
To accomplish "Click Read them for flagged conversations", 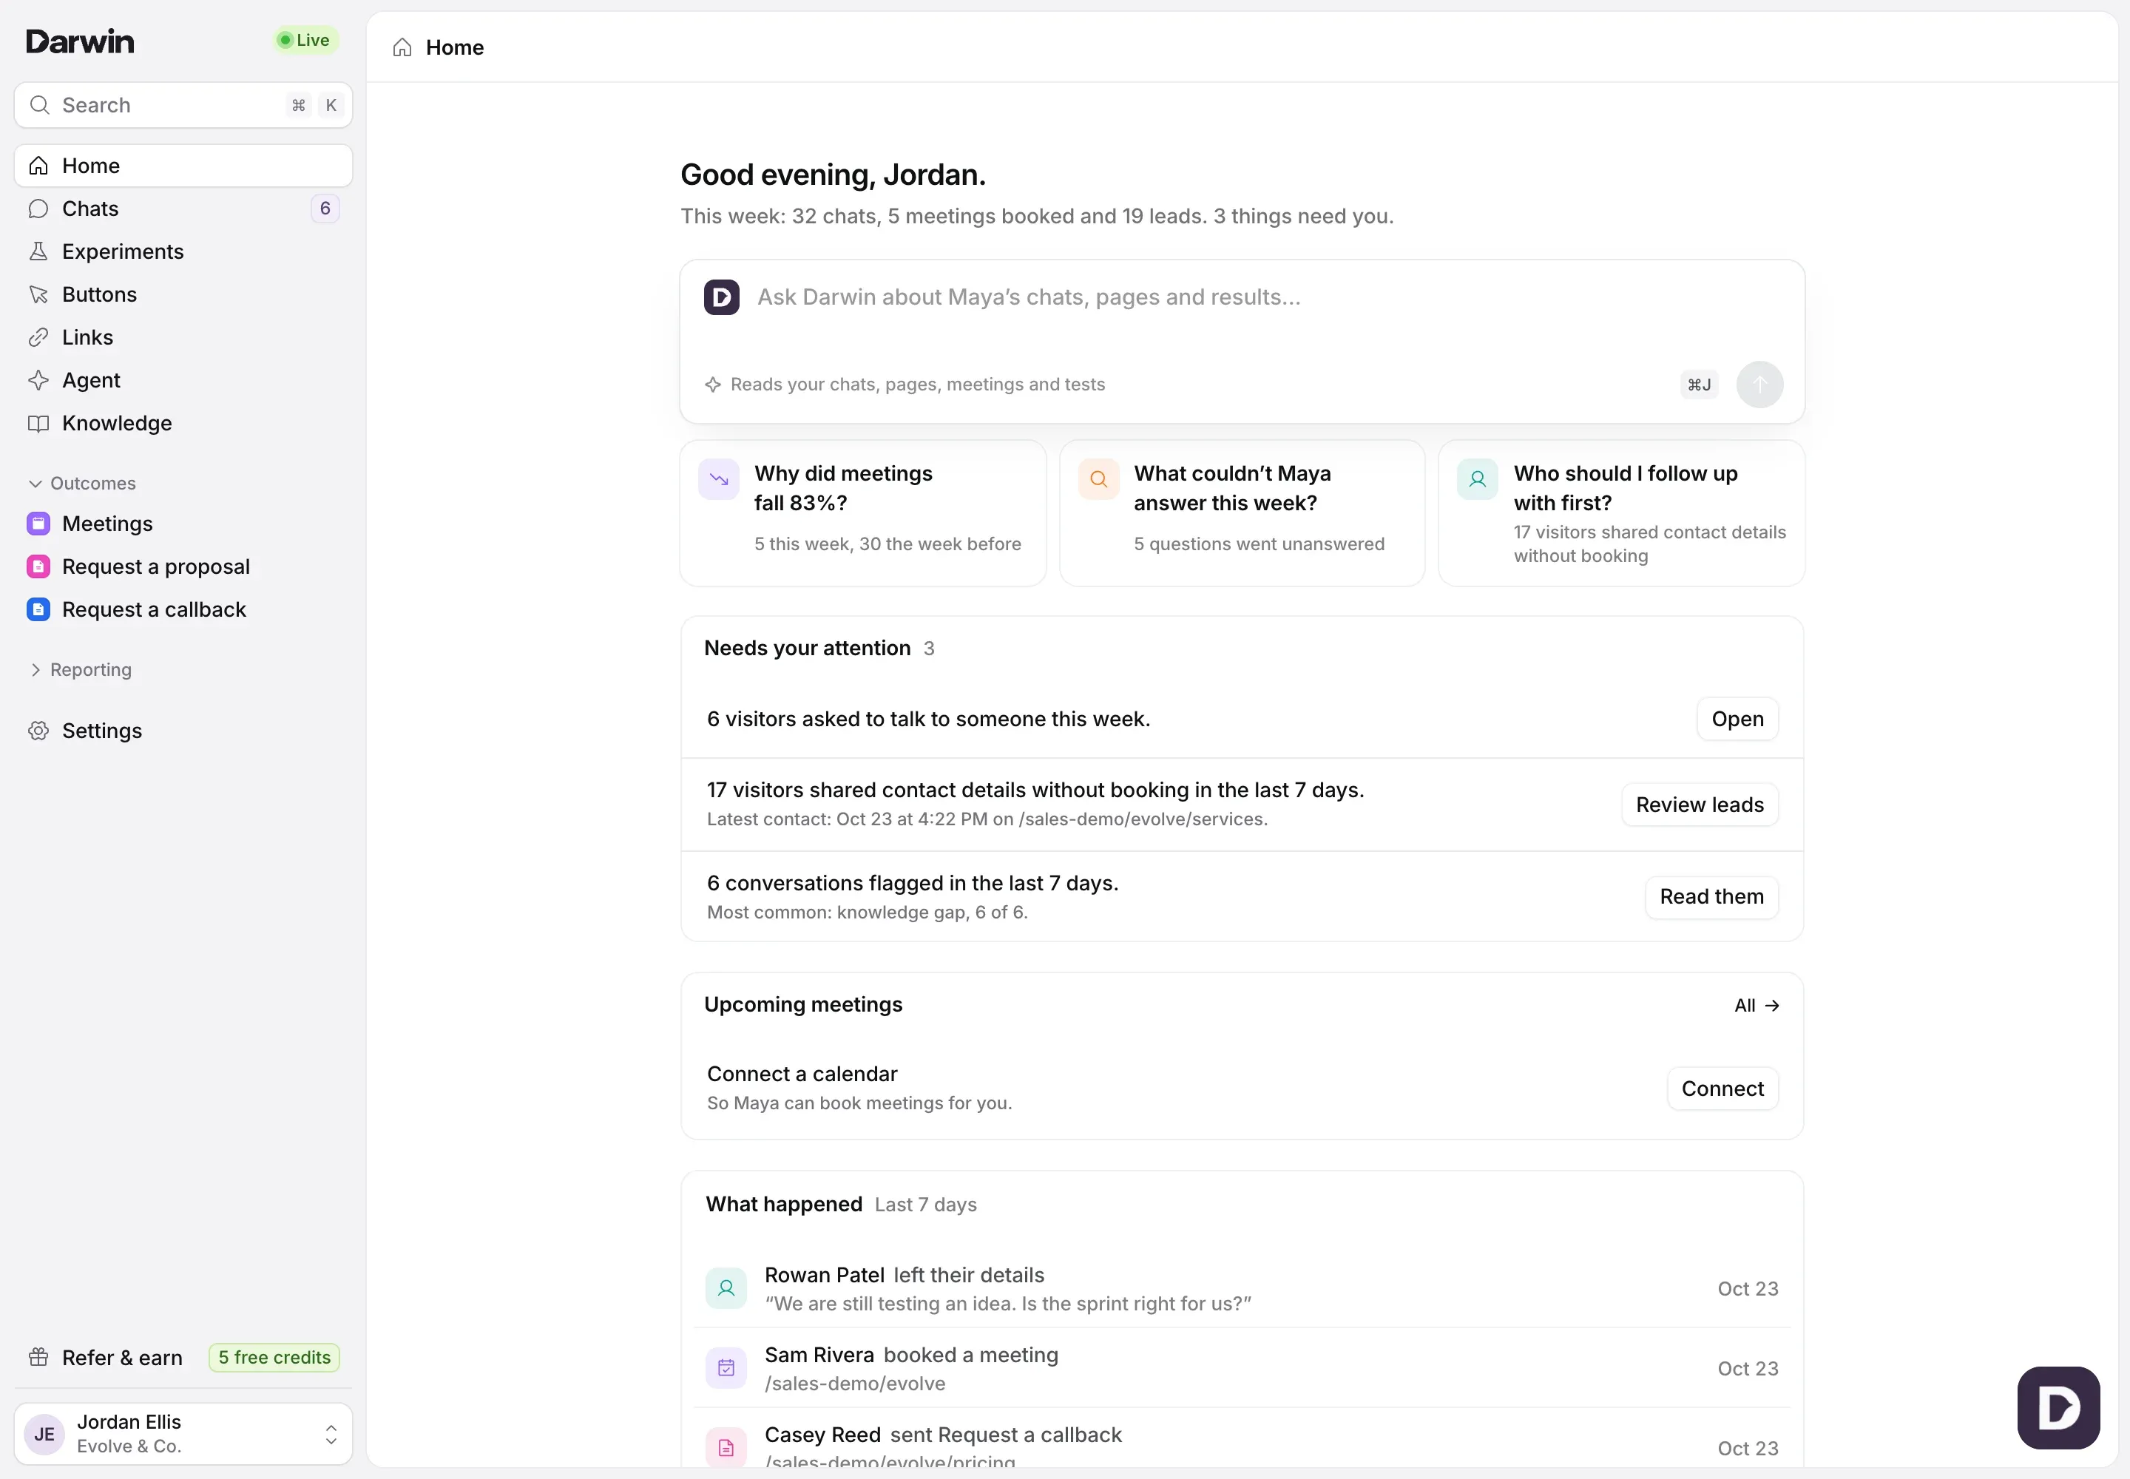I will (1711, 897).
